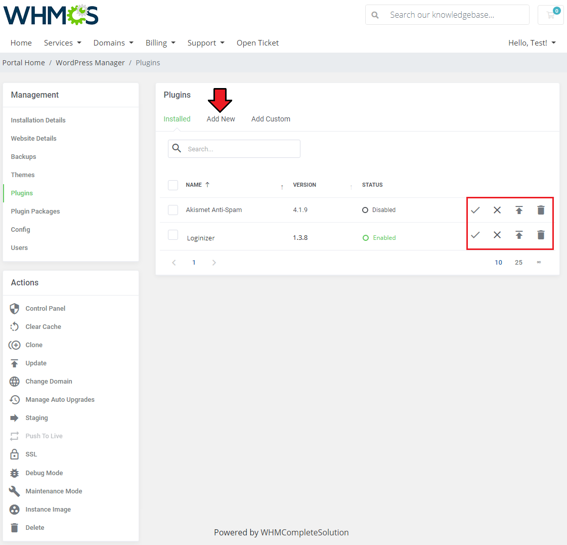Expand the Domains dropdown menu
The height and width of the screenshot is (545, 567).
click(113, 43)
